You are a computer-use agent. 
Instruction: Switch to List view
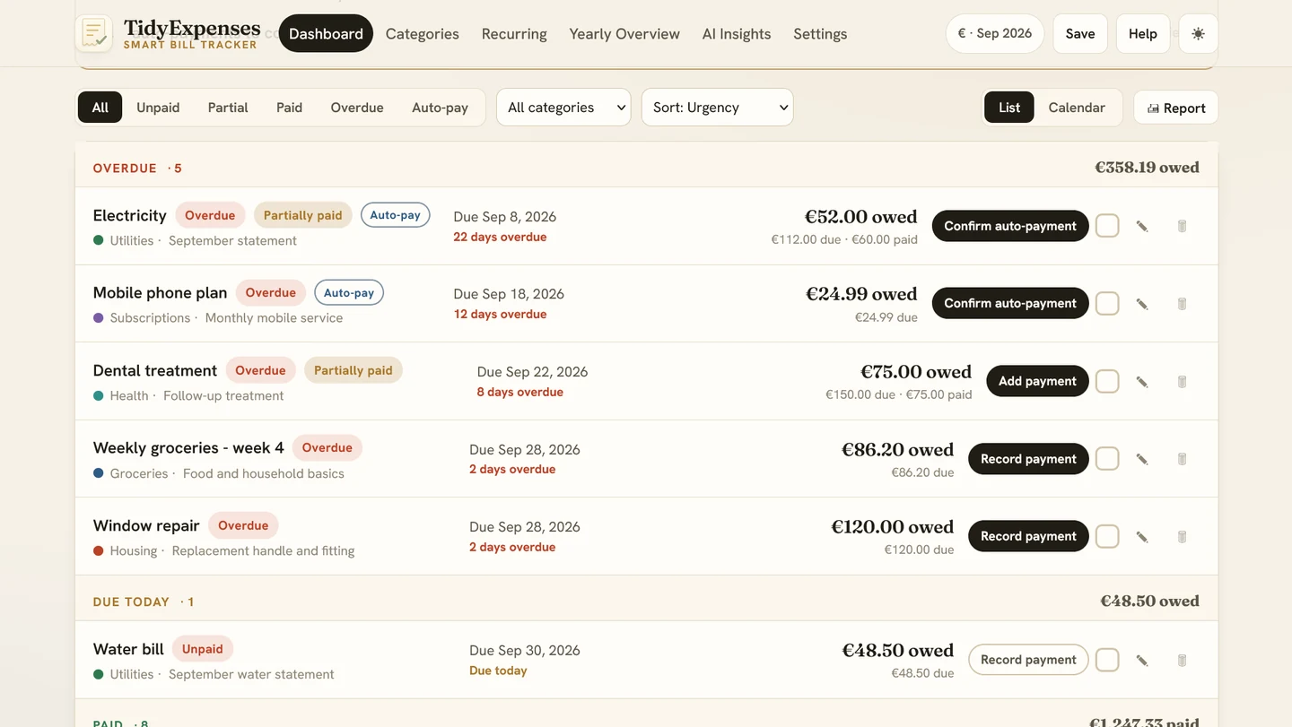[x=1009, y=108]
